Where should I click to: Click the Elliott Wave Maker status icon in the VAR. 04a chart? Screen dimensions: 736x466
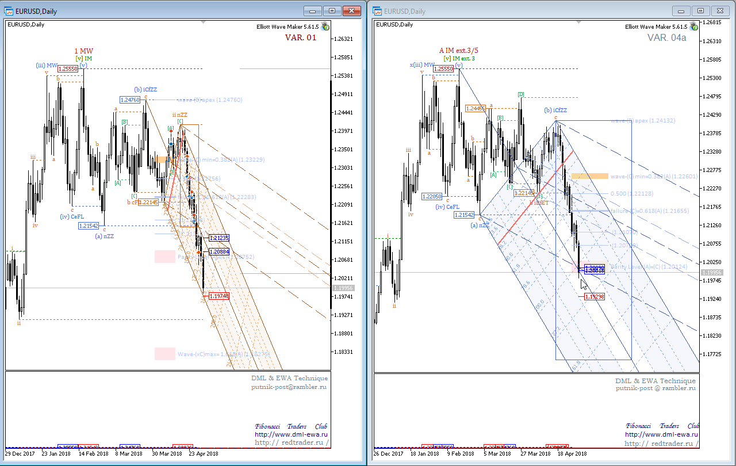coord(694,26)
